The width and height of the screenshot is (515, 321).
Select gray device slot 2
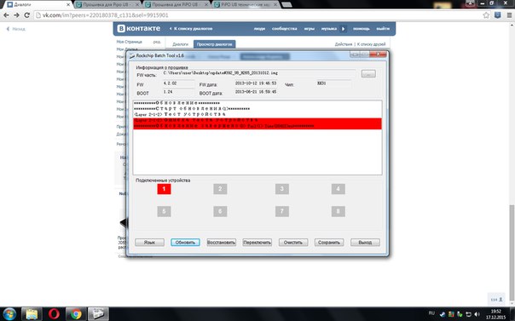220,189
